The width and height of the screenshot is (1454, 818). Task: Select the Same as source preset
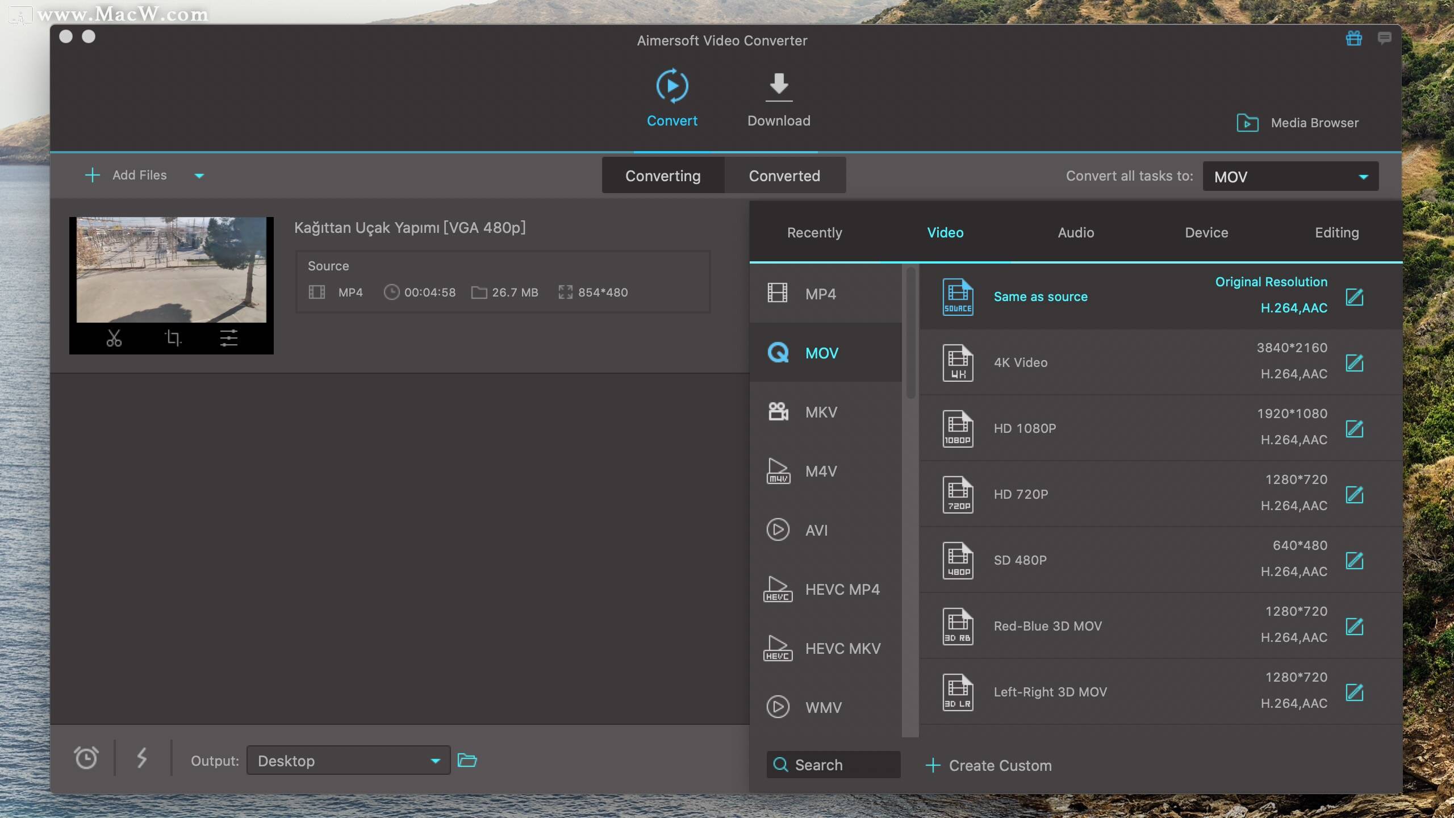(1161, 297)
